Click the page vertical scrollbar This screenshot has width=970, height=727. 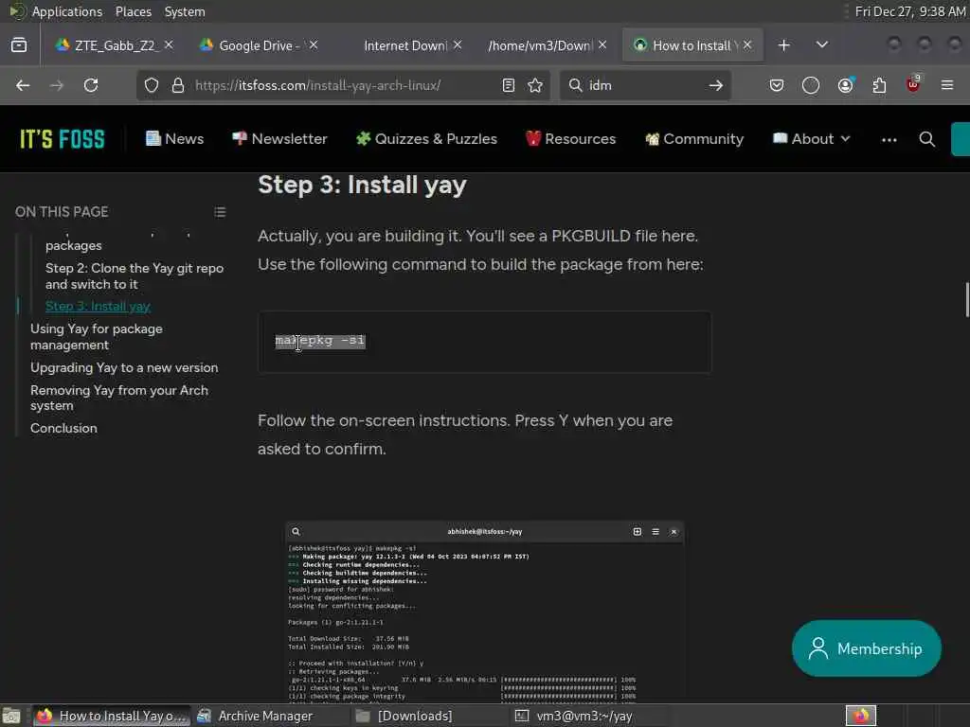coord(966,298)
